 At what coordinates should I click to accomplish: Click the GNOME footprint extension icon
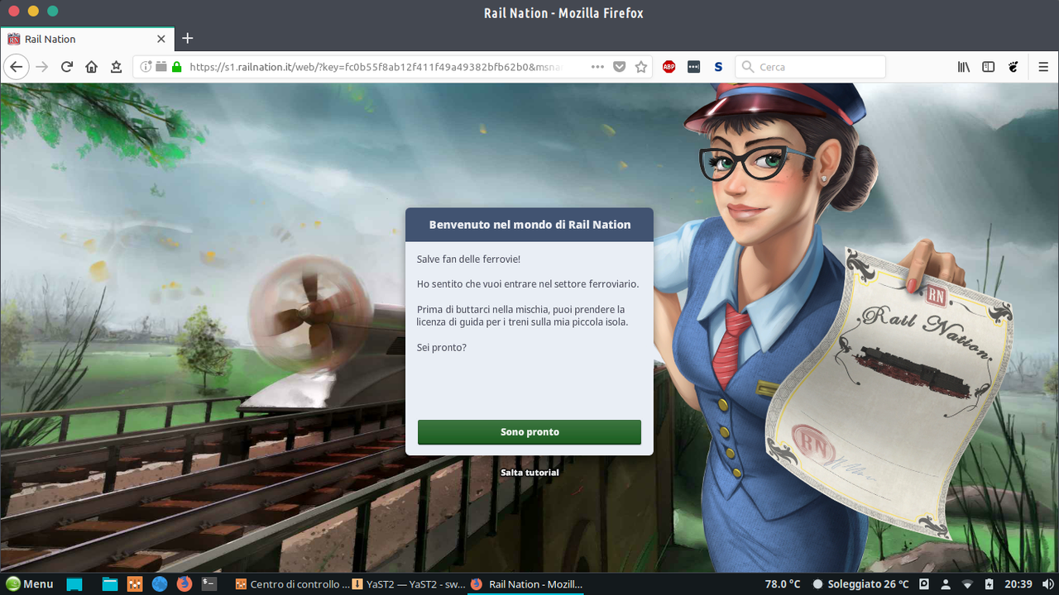tap(1013, 67)
